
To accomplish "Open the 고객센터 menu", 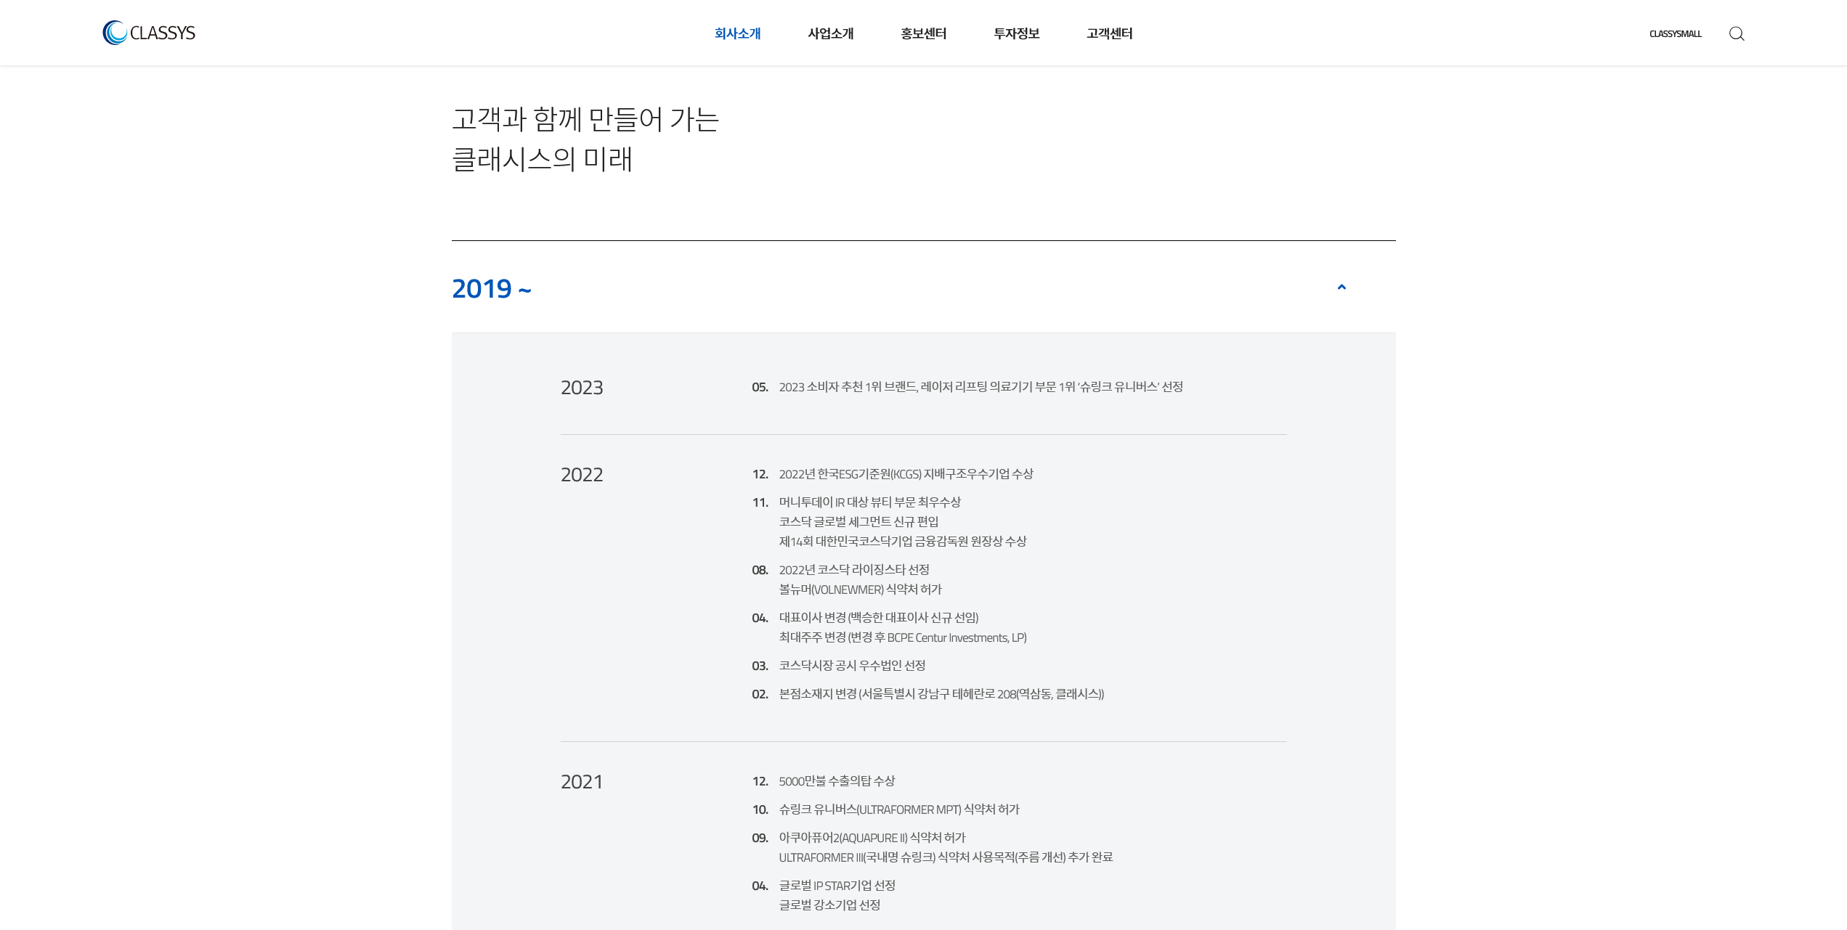I will [x=1109, y=33].
